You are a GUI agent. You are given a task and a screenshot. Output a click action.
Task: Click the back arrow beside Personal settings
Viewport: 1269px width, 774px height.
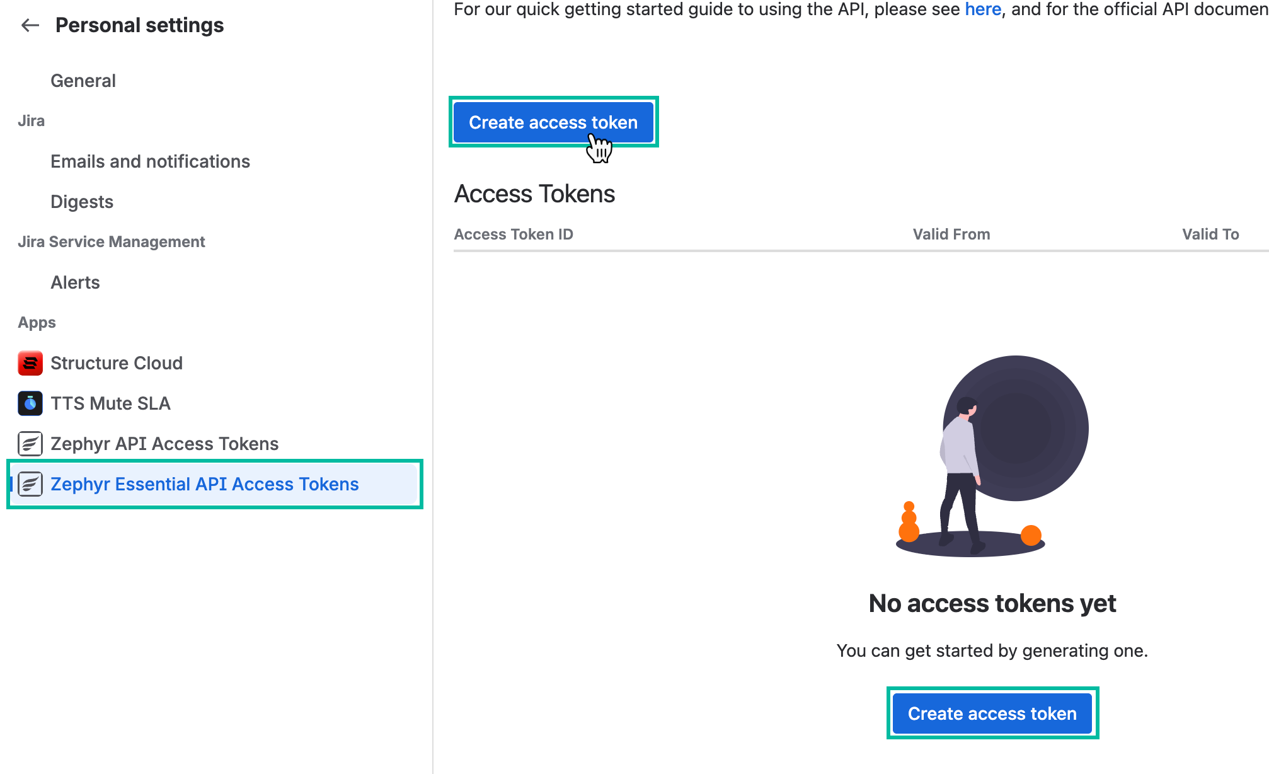click(30, 25)
